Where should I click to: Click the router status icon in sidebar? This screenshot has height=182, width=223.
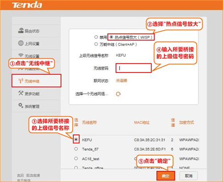tap(21, 30)
